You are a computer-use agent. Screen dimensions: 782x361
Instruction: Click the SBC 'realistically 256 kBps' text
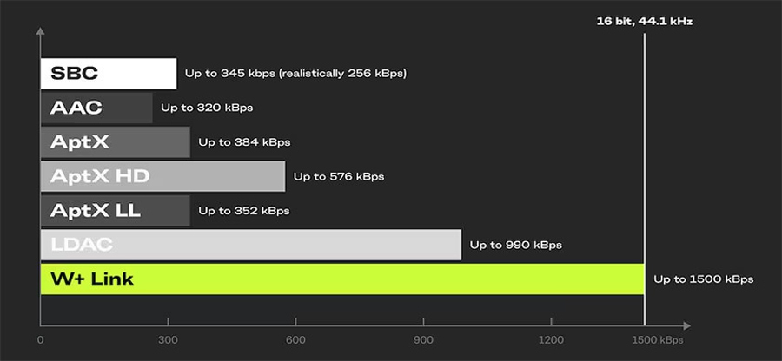[343, 74]
